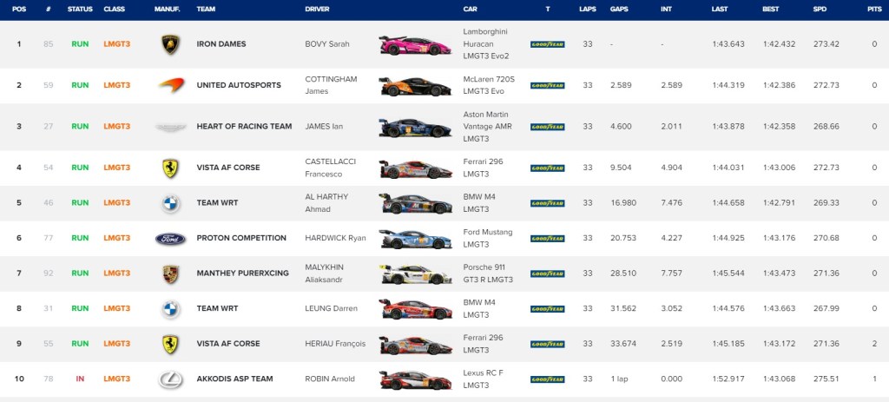Open HEART OF RACING TEAM entry
The height and width of the screenshot is (402, 889).
(244, 127)
